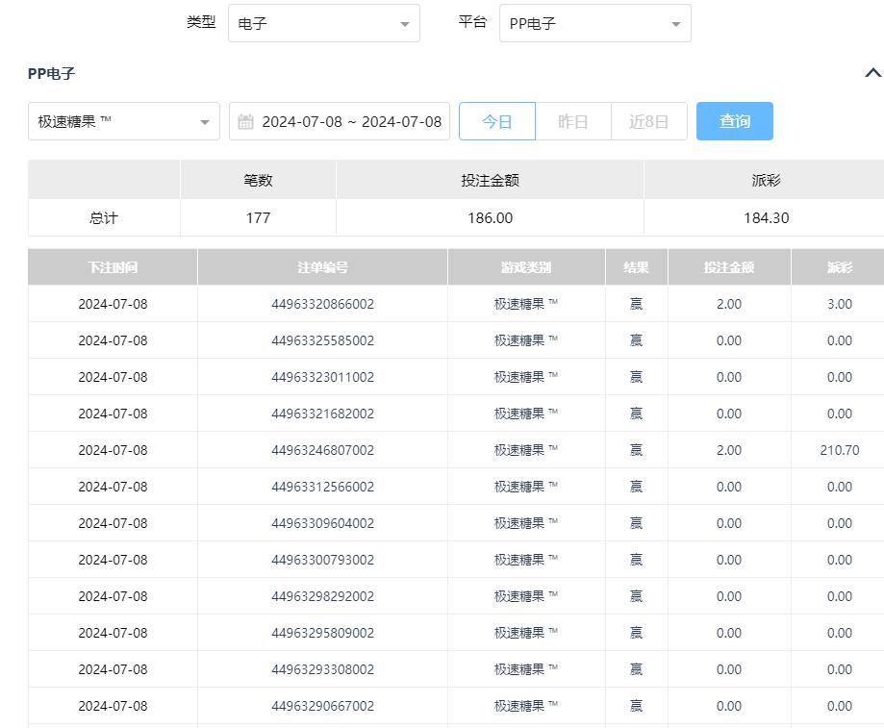Click order number 44963290667002 row

click(x=322, y=706)
